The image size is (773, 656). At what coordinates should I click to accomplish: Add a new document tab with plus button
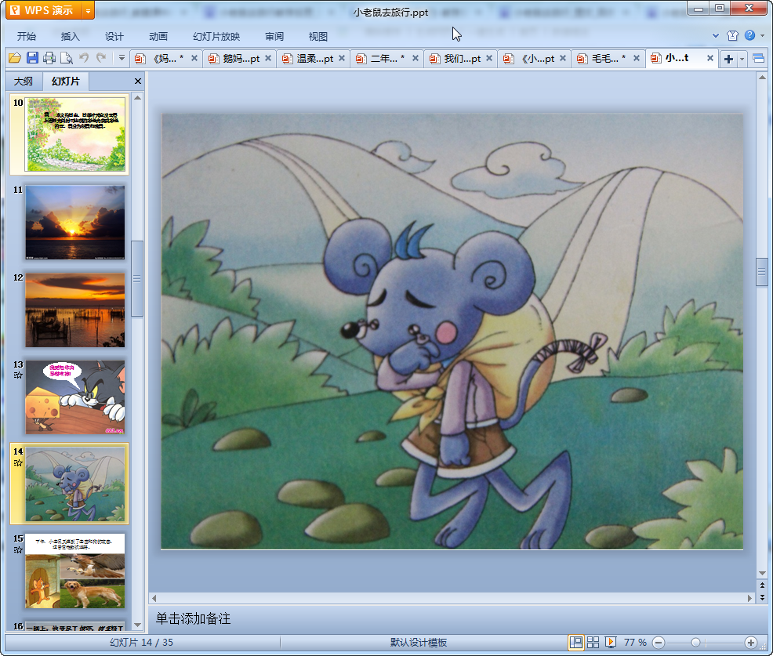(x=728, y=59)
